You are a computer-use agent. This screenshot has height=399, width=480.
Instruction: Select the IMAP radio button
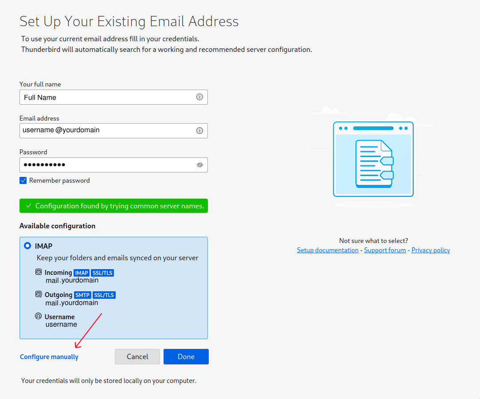tap(27, 246)
